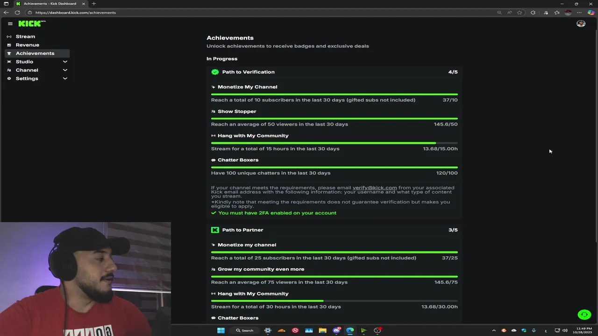Expand the Channel sidebar section
This screenshot has height=336, width=598.
tap(65, 70)
